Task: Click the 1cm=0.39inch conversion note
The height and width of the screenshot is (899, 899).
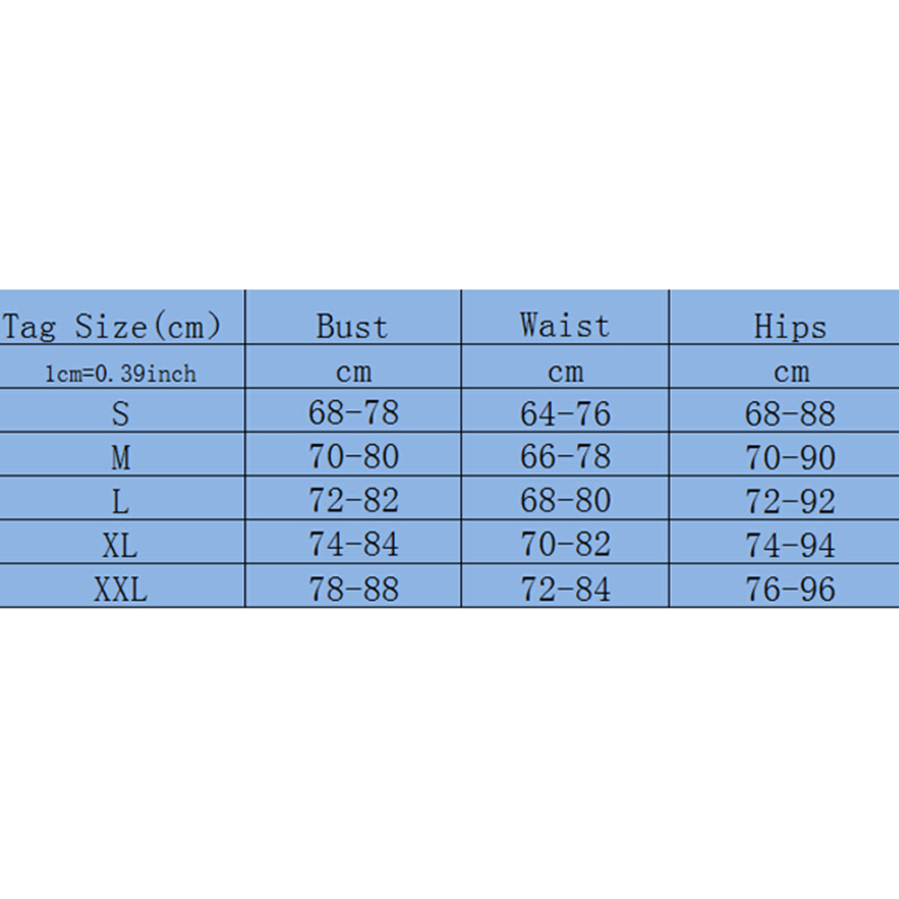Action: pyautogui.click(x=120, y=373)
